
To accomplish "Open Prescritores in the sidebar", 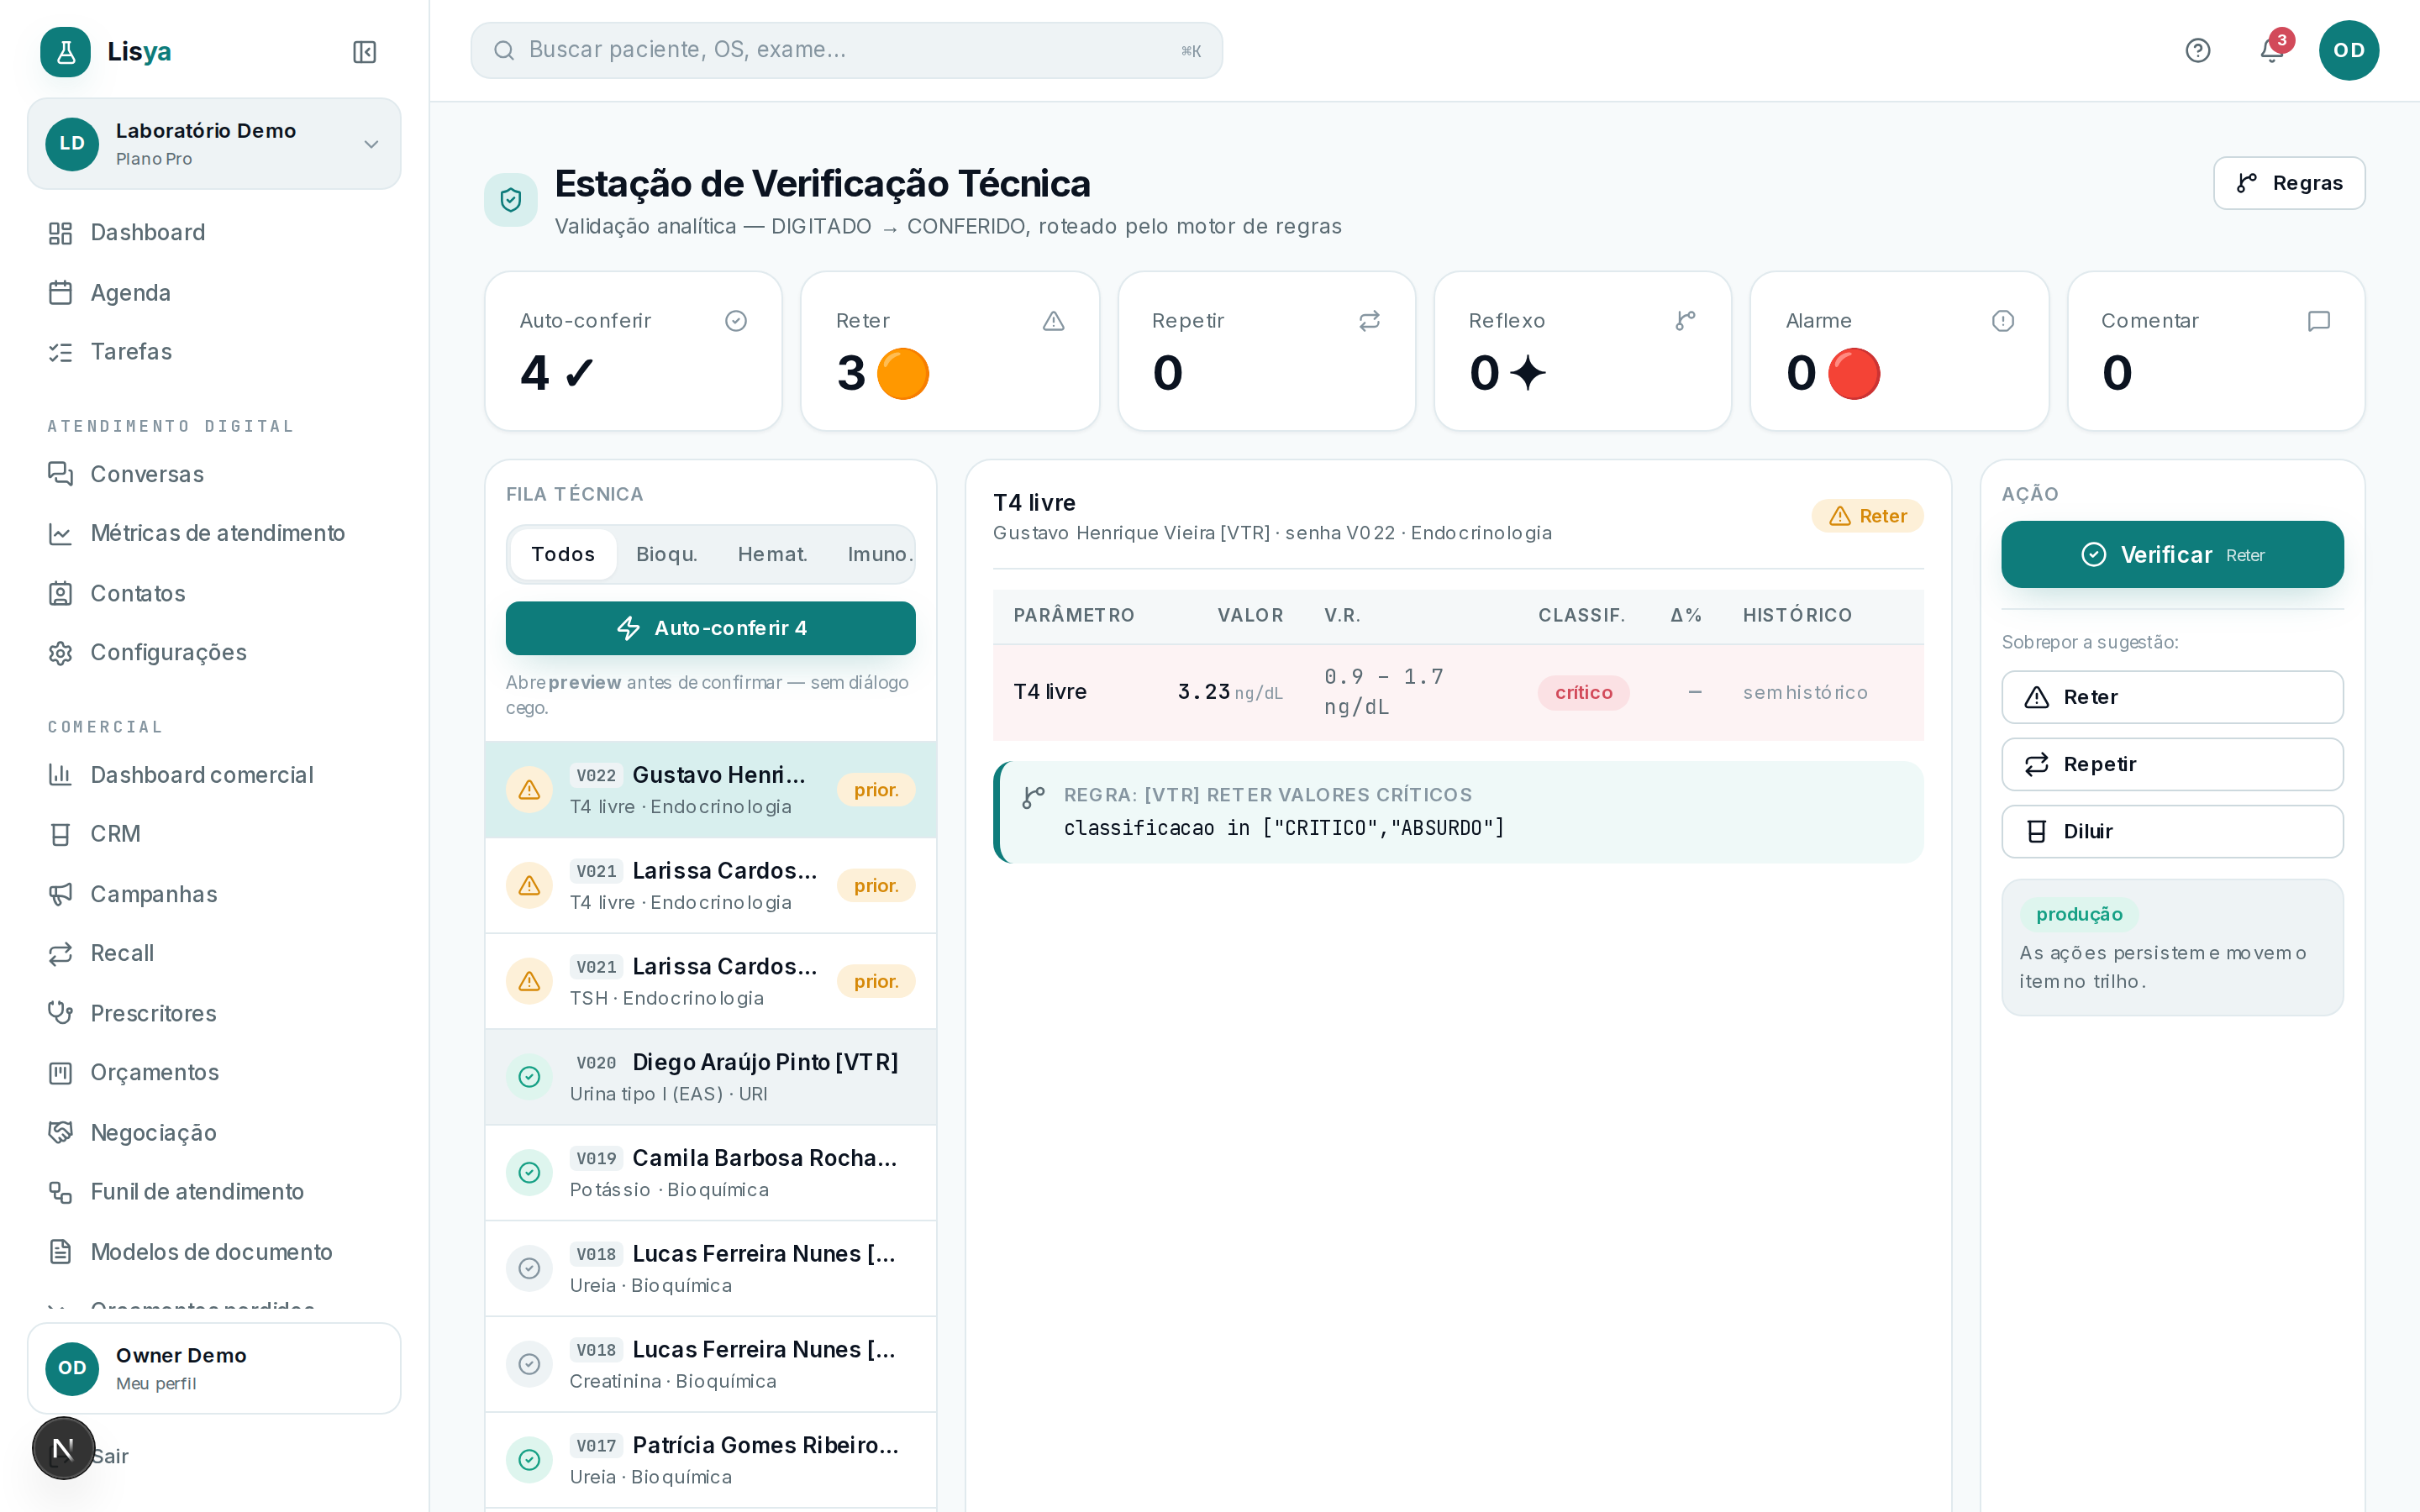I will point(214,1013).
